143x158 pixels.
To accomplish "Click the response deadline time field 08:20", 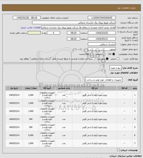I will [x=73, y=33].
